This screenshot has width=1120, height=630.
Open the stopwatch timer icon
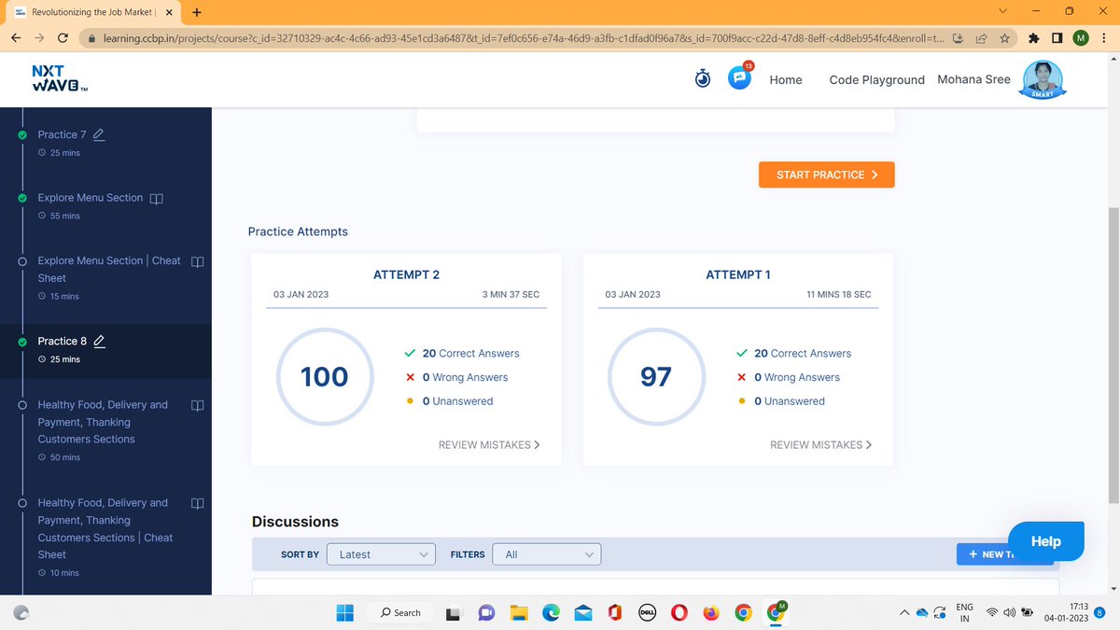tap(703, 79)
